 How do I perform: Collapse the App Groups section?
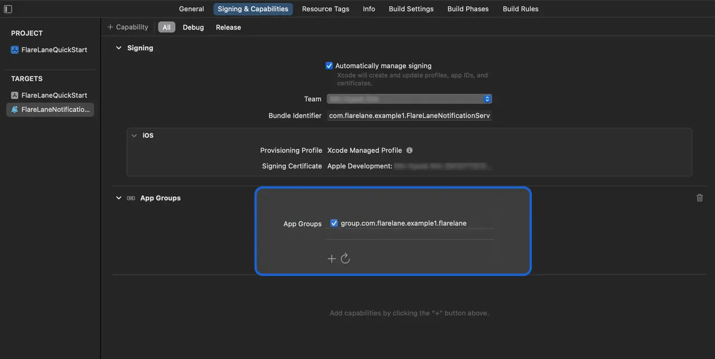point(118,198)
